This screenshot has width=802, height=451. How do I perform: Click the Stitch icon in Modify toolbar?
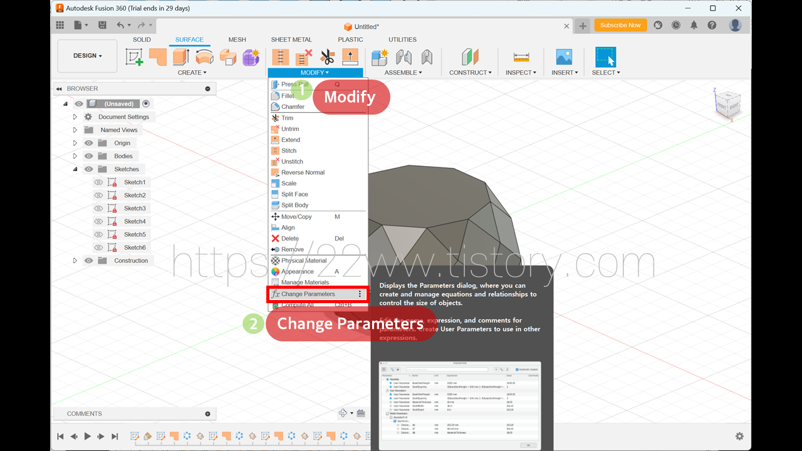(x=280, y=57)
